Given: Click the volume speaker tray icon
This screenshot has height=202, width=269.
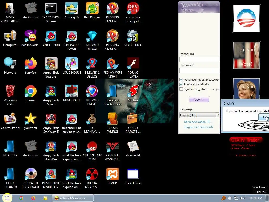Looking at the screenshot, I should [242, 198].
